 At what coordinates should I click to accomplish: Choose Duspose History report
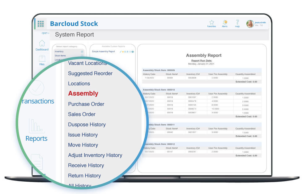87,125
